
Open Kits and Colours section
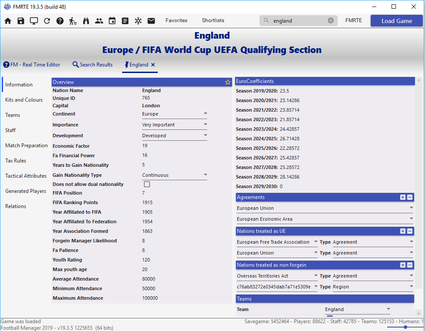tap(24, 100)
